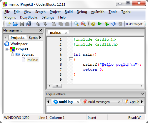Viewport: 148px width, 123px height.
Task: Click the Sources folder icon
Action: point(18,54)
